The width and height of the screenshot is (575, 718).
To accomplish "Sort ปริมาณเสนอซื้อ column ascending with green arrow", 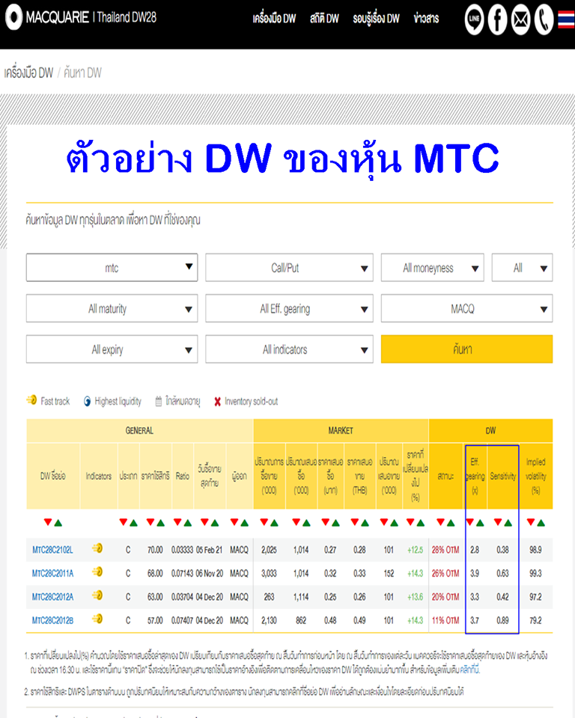I will pyautogui.click(x=306, y=523).
